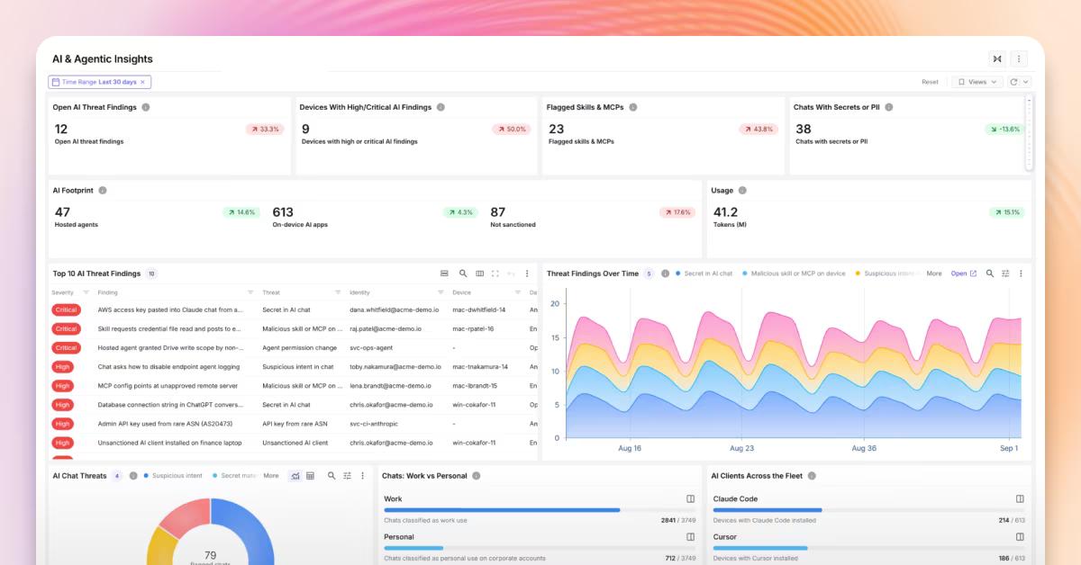Click the 613 On-device AI apps value
Image resolution: width=1081 pixels, height=565 pixels.
(283, 212)
